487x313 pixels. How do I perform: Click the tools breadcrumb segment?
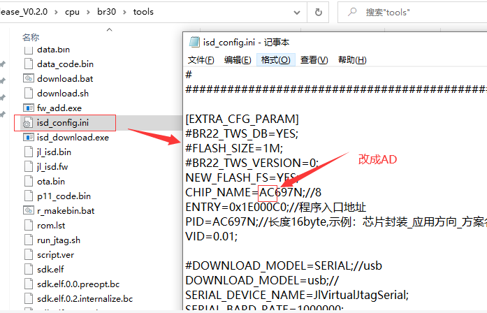tap(143, 12)
